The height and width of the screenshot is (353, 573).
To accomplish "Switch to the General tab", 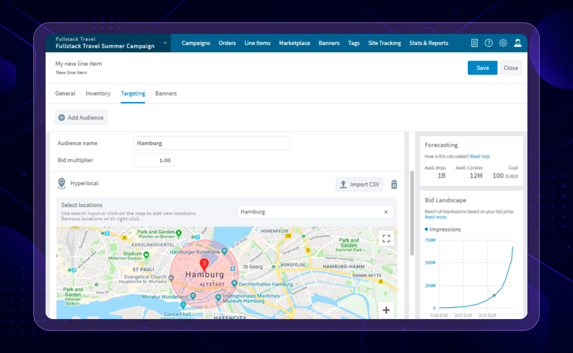I will tap(65, 94).
